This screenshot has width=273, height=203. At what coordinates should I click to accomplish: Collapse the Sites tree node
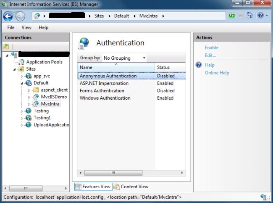click(x=14, y=69)
